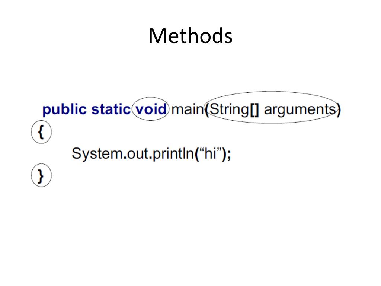Click the opening parenthesis after println

pos(197,155)
